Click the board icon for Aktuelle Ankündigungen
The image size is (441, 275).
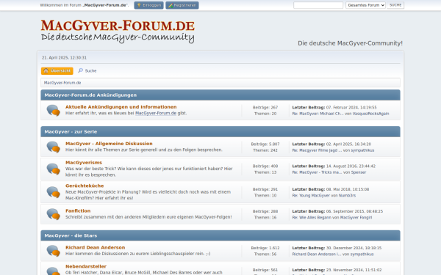[x=53, y=110]
